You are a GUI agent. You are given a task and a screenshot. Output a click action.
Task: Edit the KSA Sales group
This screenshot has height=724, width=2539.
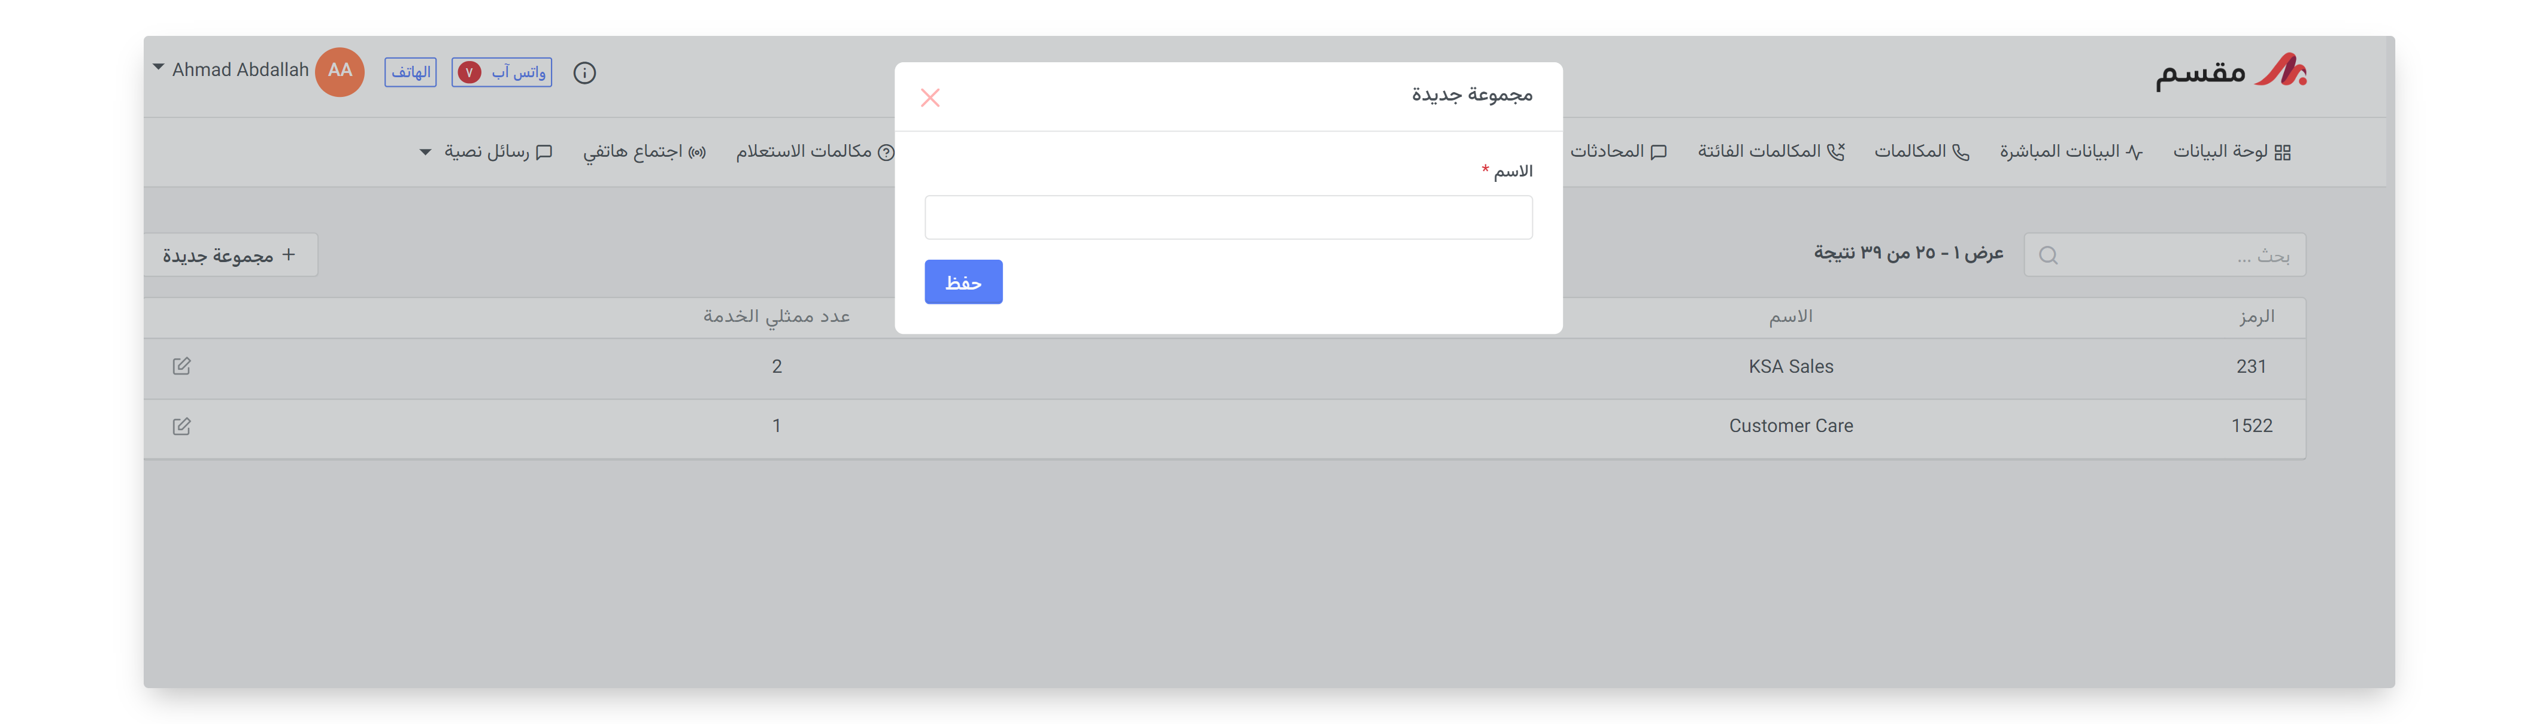point(181,366)
